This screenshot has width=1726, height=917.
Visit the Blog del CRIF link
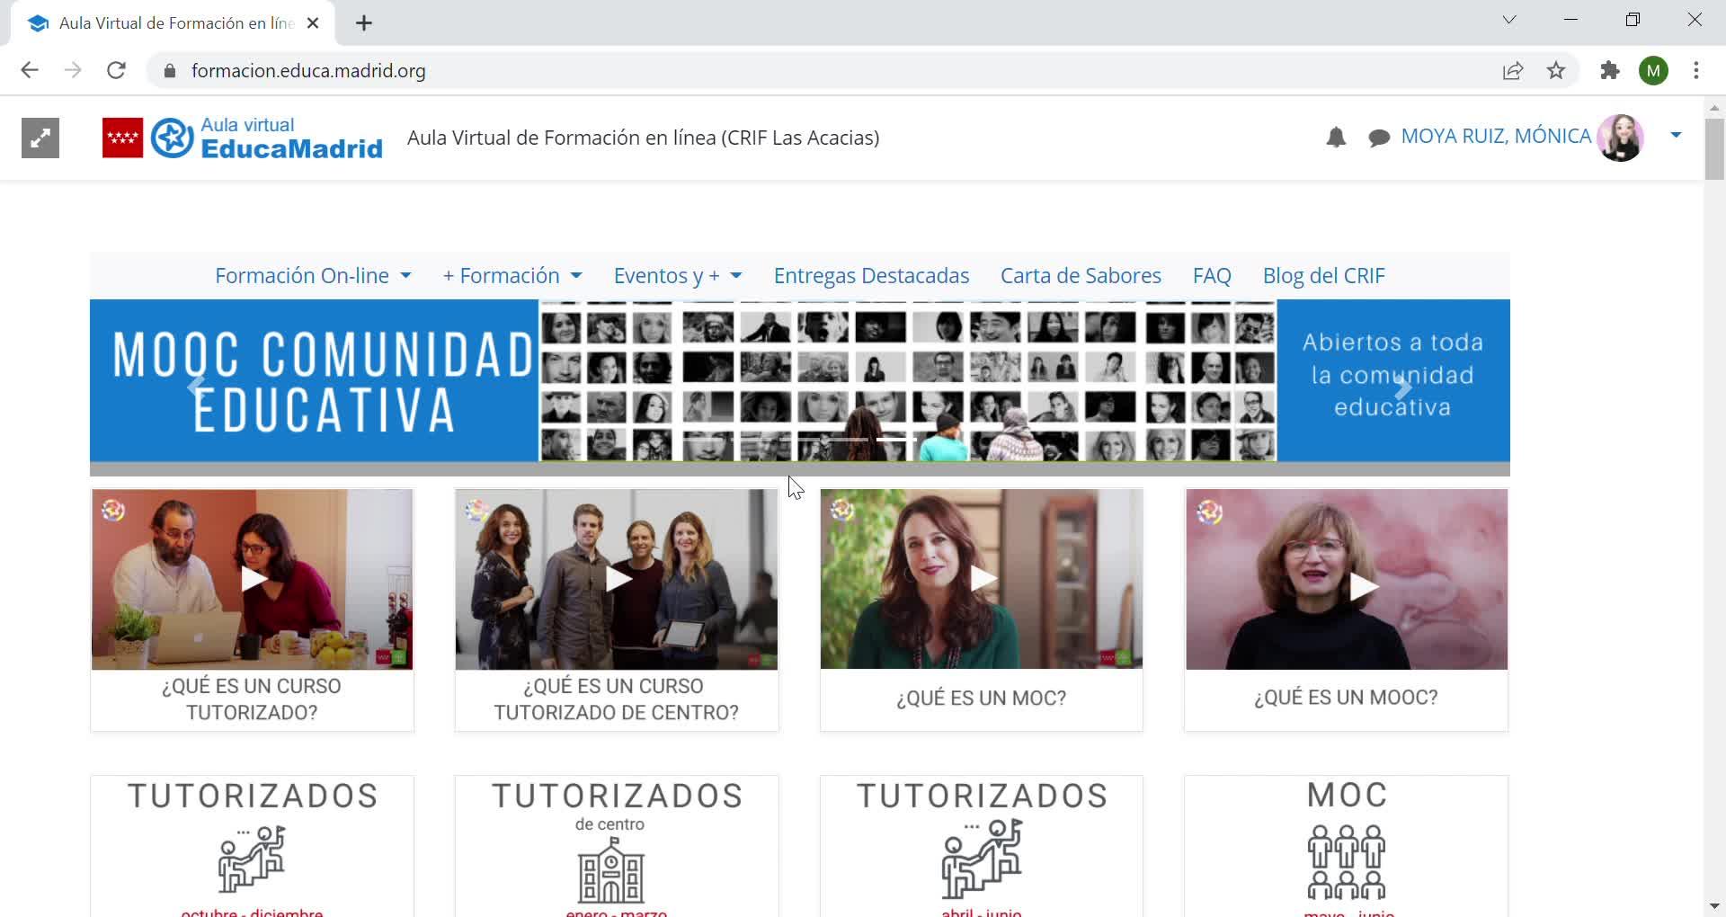pyautogui.click(x=1323, y=276)
